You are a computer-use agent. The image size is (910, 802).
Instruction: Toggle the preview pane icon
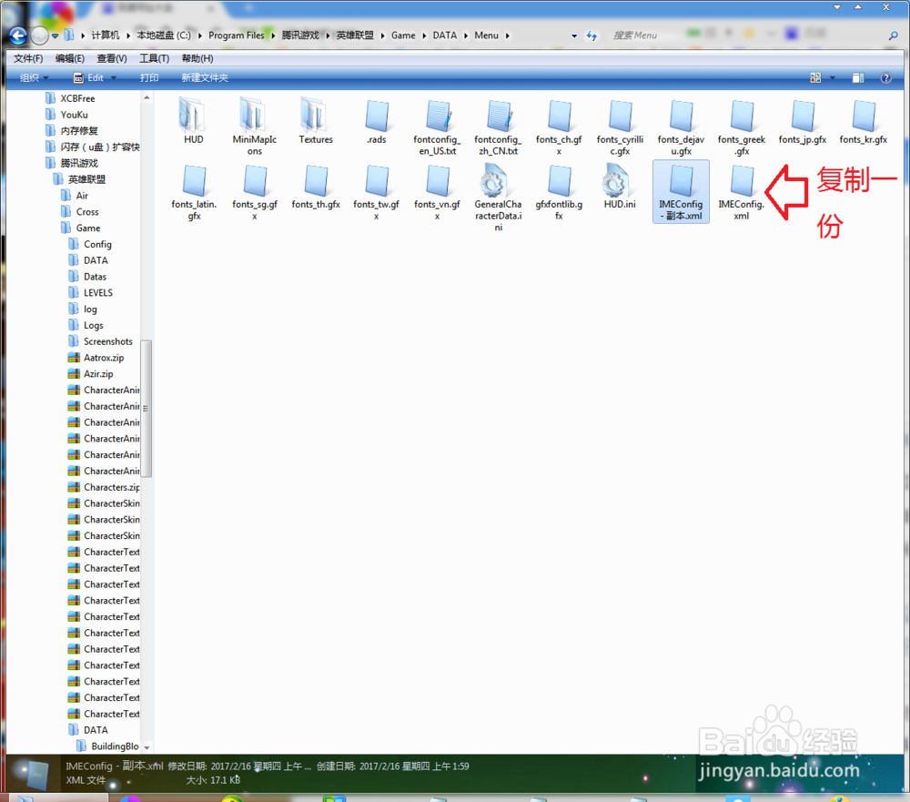[x=858, y=77]
